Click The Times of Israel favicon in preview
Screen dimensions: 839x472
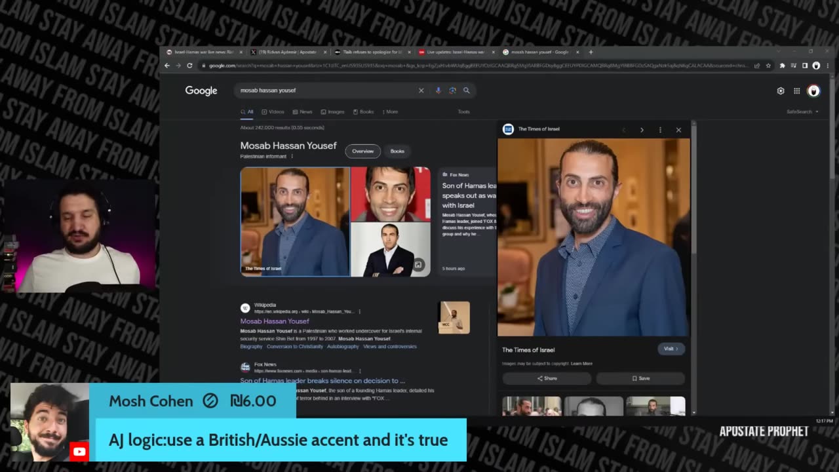(x=508, y=129)
